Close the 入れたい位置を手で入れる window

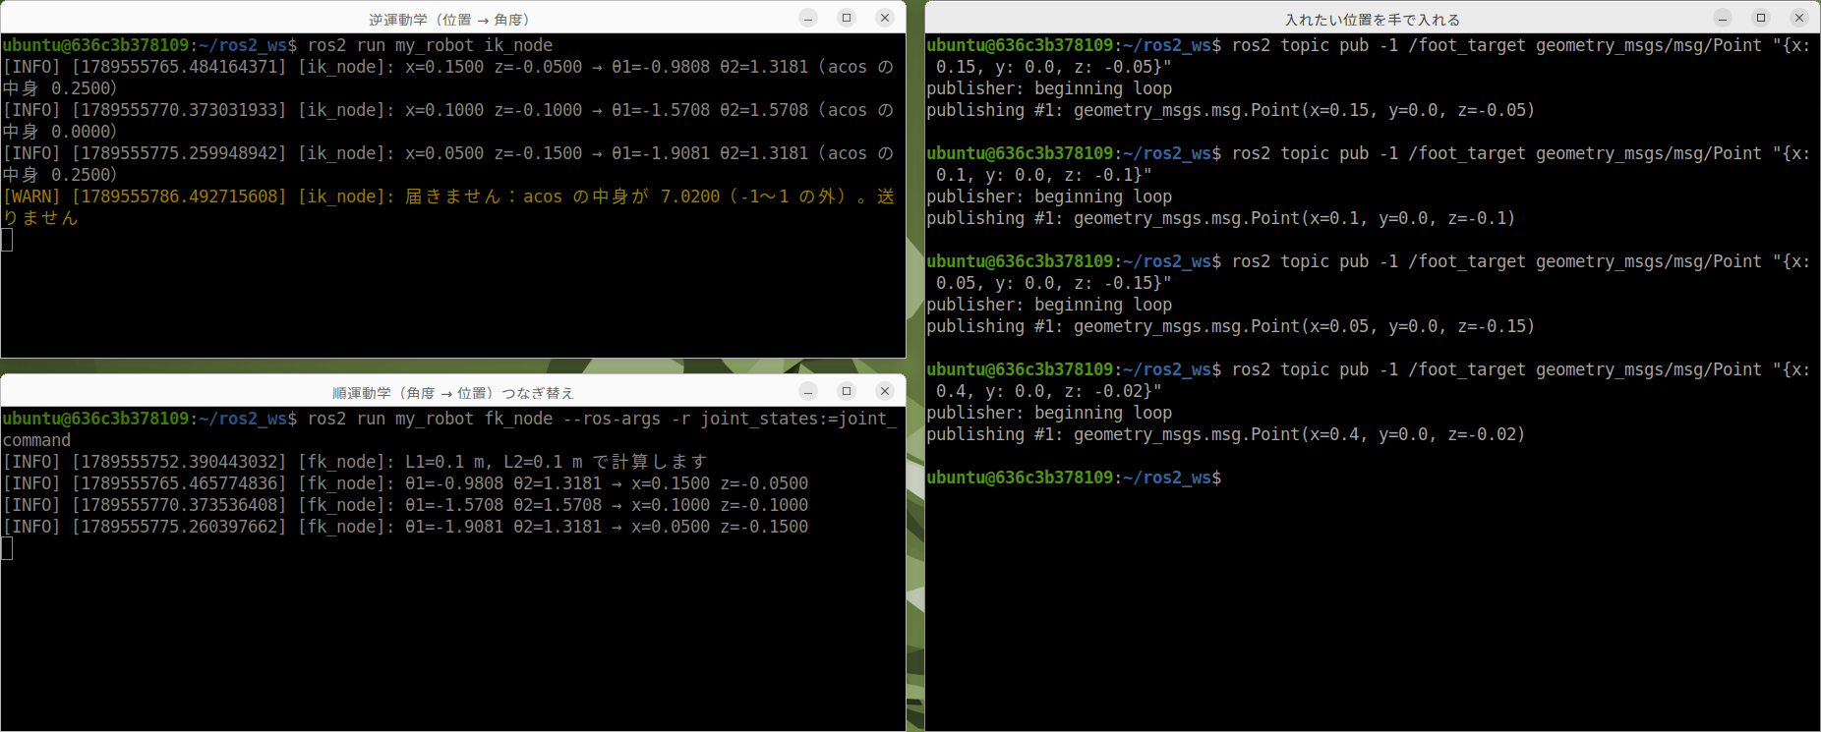(x=1799, y=18)
